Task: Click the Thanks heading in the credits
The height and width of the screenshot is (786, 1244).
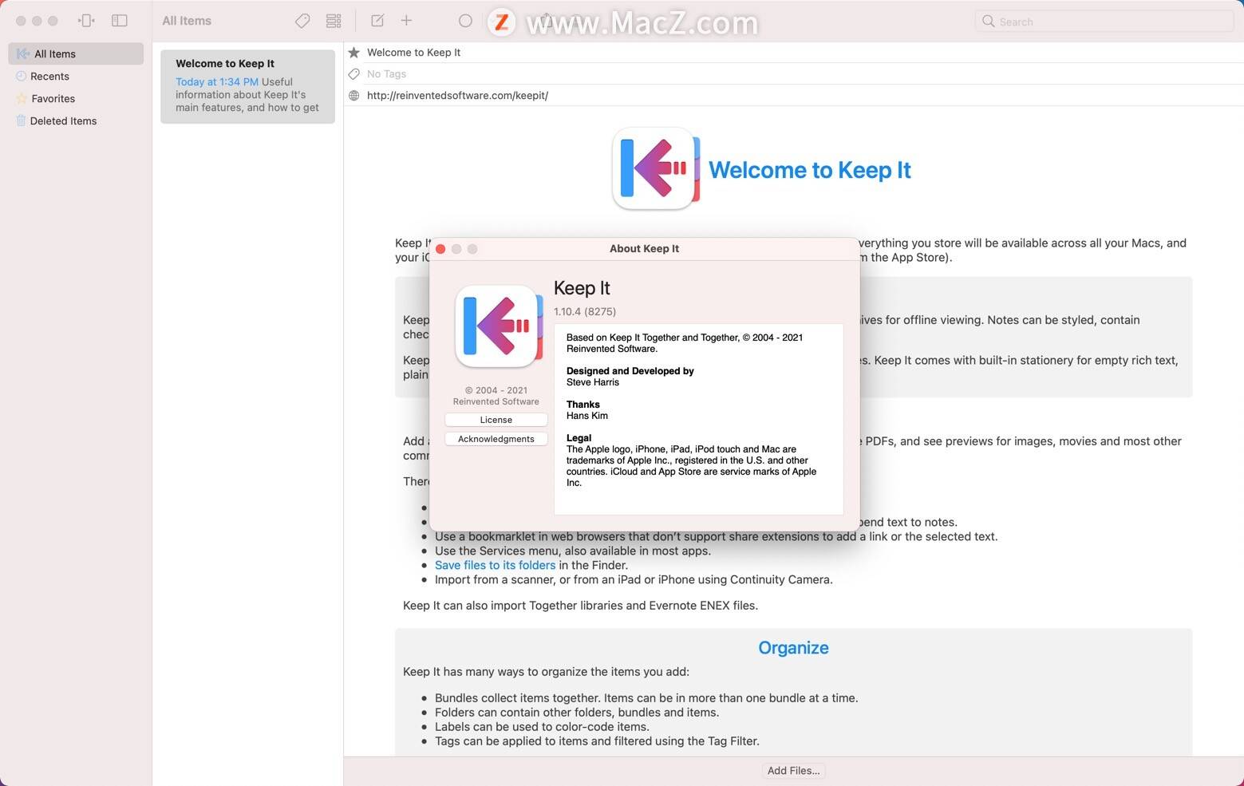Action: point(583,405)
